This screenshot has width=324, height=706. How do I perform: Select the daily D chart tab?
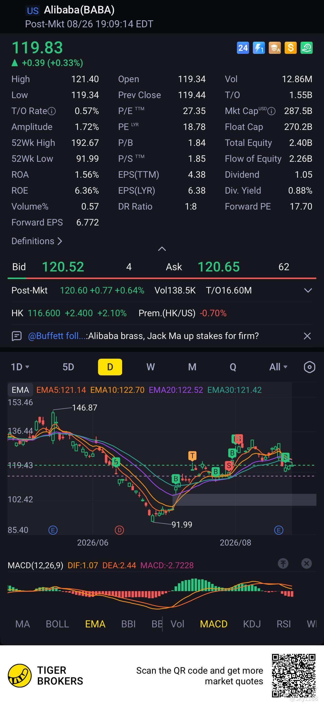coord(110,367)
